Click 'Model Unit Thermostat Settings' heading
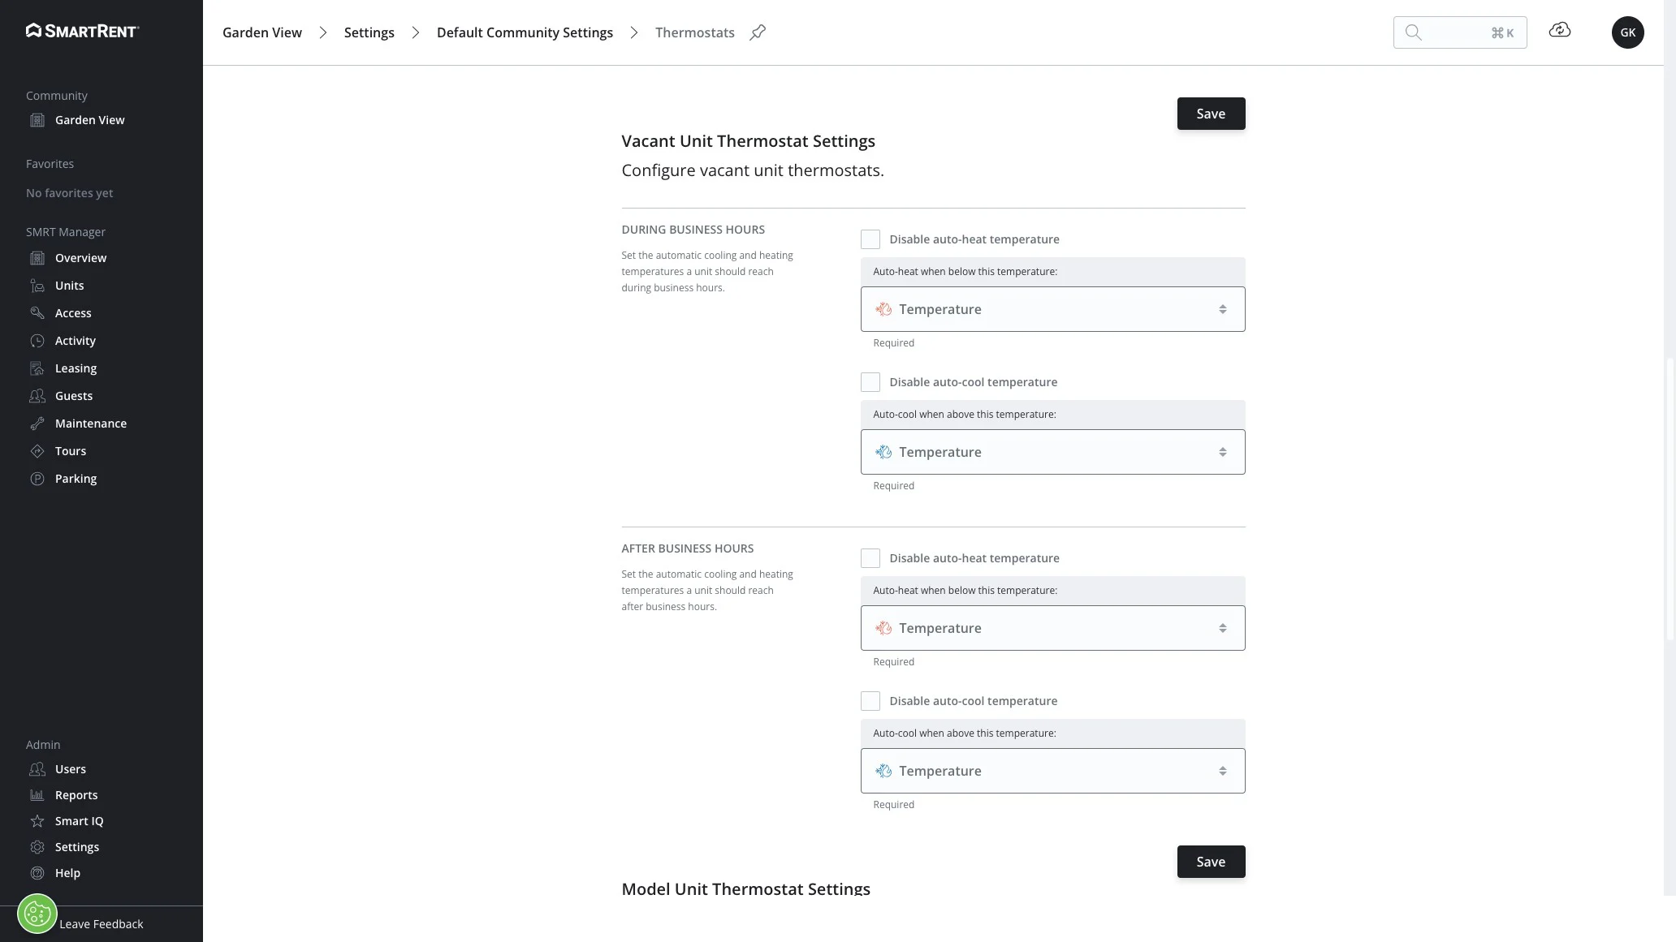1676x942 pixels. tap(745, 888)
